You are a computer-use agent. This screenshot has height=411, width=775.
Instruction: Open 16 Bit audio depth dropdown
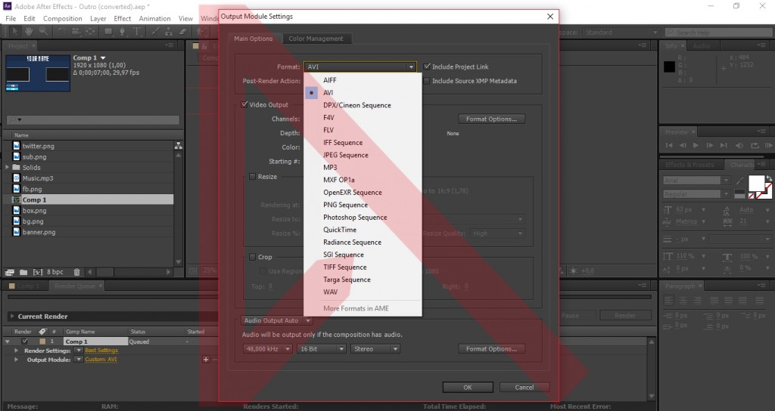click(x=321, y=349)
